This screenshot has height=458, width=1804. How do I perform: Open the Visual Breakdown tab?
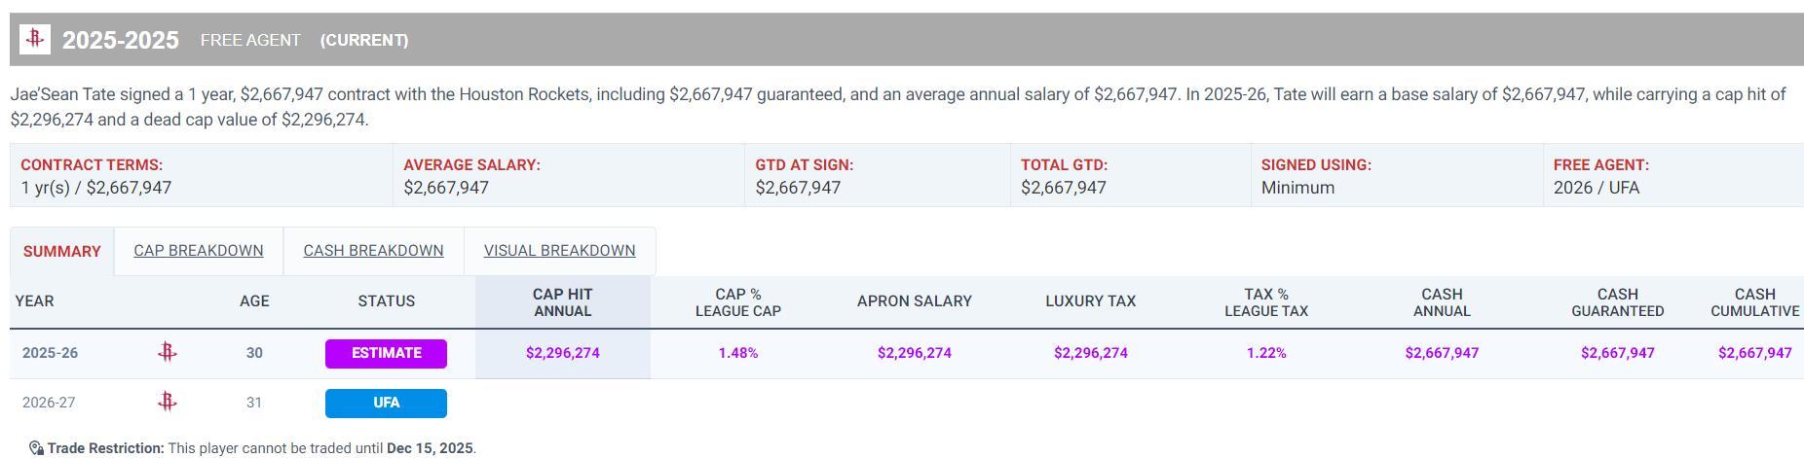coord(559,251)
